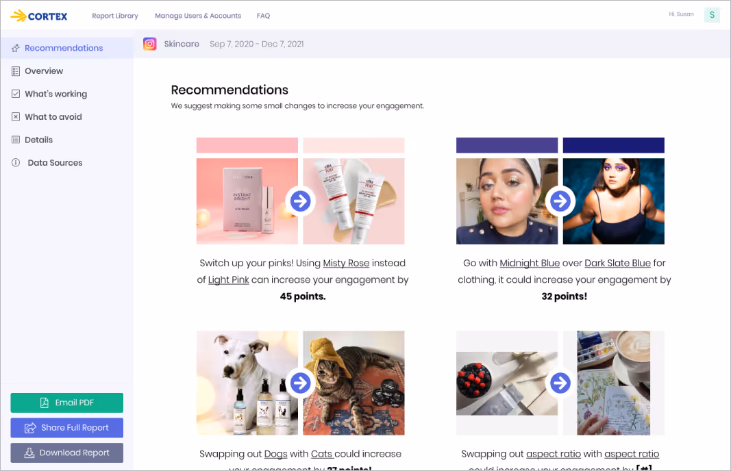The height and width of the screenshot is (471, 731).
Task: Click the What to avoid X icon
Action: pos(16,116)
